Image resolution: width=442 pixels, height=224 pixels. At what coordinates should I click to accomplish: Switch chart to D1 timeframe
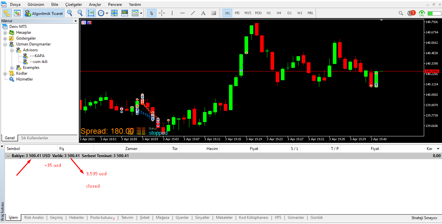(x=289, y=13)
